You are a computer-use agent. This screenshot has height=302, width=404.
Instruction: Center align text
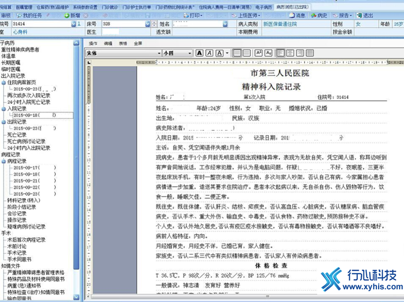click(290, 53)
